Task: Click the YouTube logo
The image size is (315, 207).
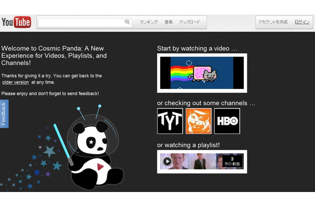Action: pos(17,22)
